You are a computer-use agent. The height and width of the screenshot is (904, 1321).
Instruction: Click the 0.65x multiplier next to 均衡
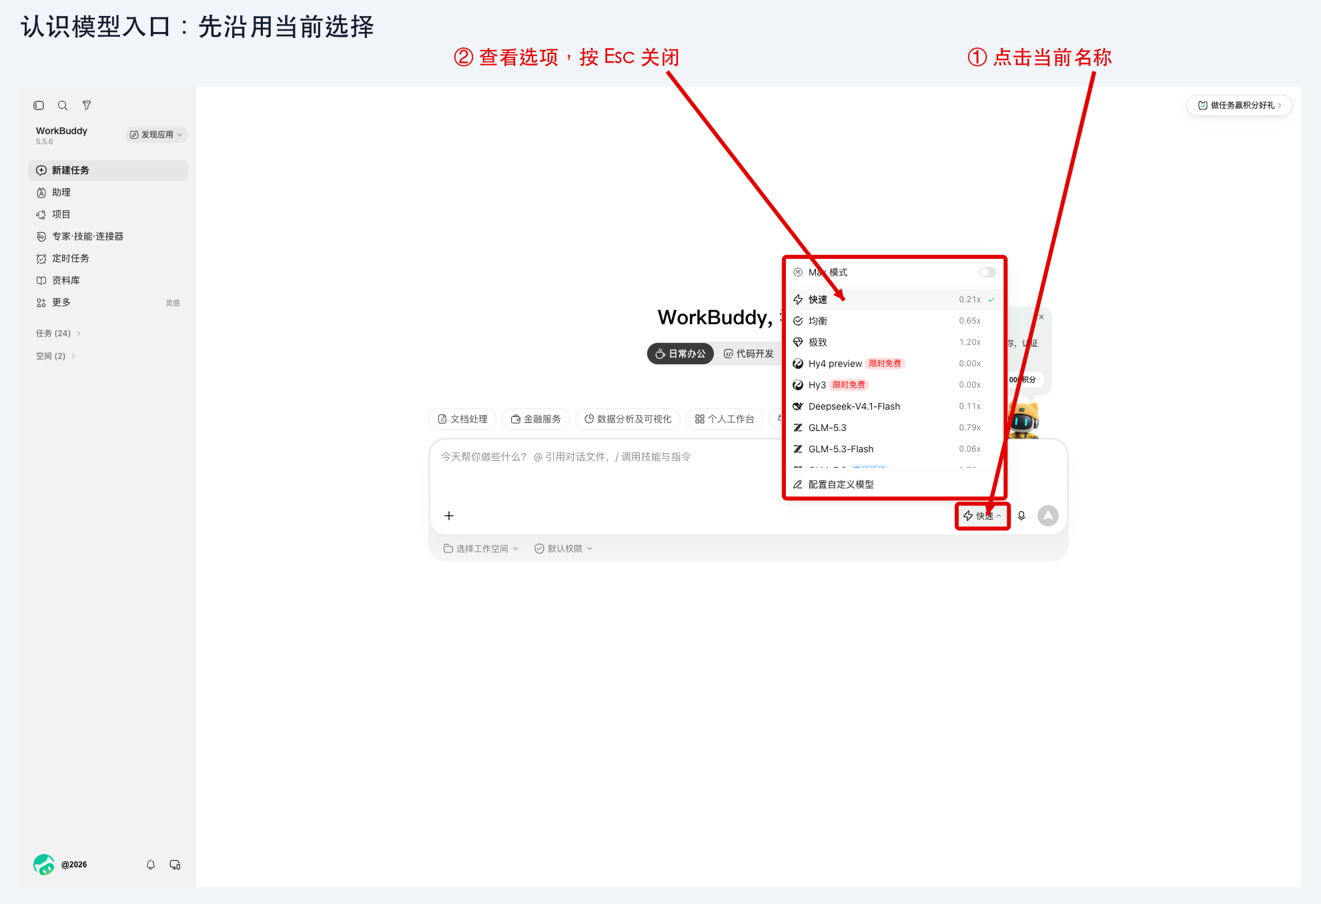click(970, 321)
